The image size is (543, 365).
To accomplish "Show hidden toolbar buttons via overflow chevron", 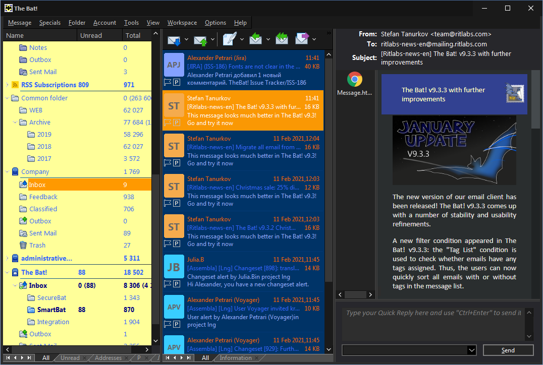I will click(329, 33).
